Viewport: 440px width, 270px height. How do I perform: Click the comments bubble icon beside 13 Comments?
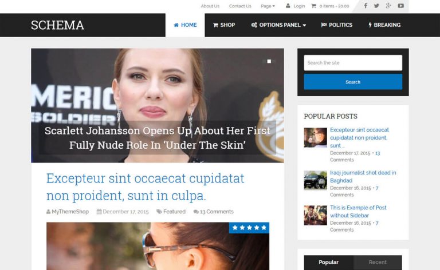(196, 212)
